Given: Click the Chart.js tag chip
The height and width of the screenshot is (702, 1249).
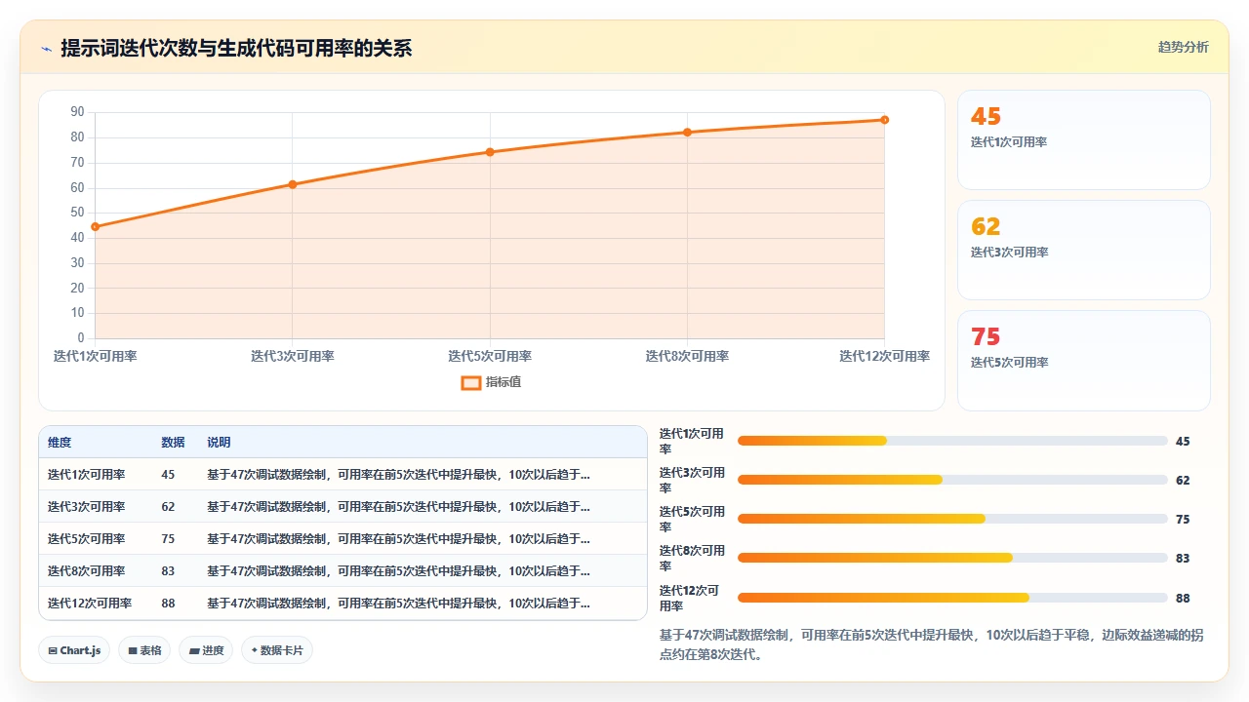Looking at the screenshot, I should click(74, 650).
